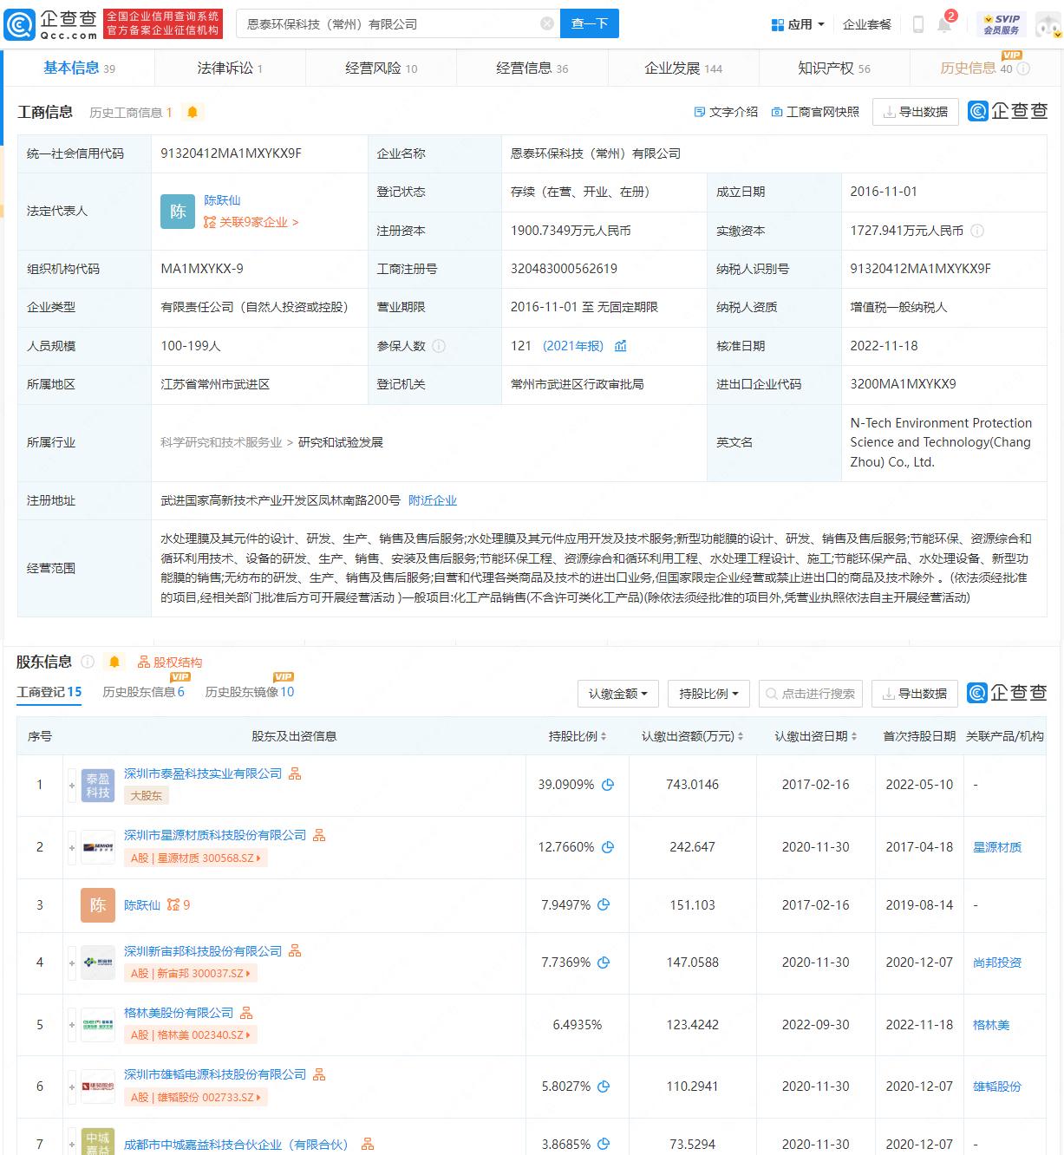Open legal representative 陈跃仙's profile

pyautogui.click(x=223, y=200)
